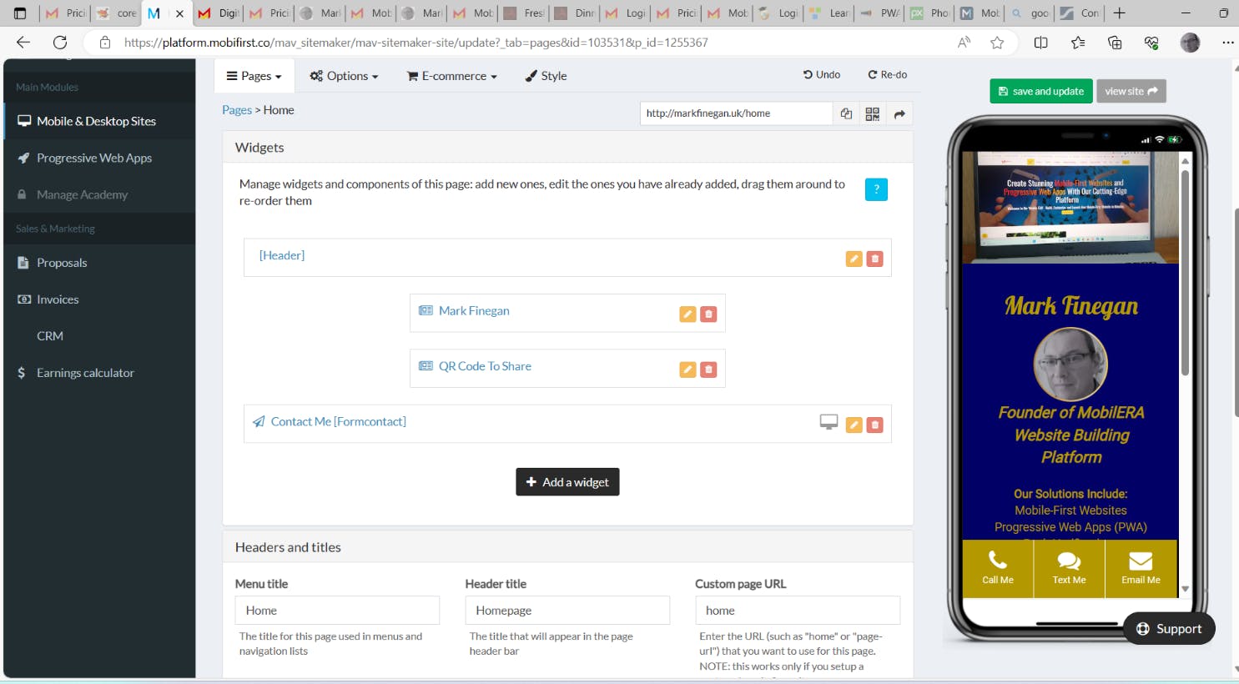Image resolution: width=1239 pixels, height=684 pixels.
Task: Open Earnings calculator in sidebar
Action: pyautogui.click(x=99, y=373)
